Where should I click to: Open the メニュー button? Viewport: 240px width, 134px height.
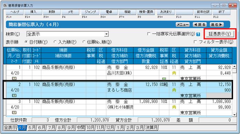click(x=182, y=24)
